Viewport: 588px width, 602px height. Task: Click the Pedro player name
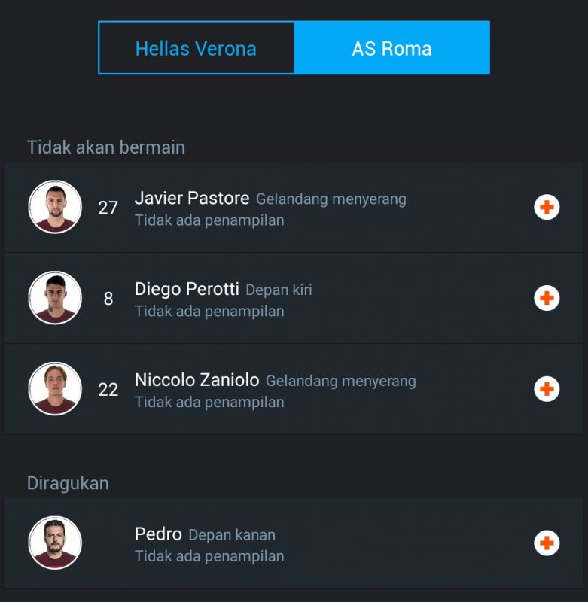(x=158, y=534)
